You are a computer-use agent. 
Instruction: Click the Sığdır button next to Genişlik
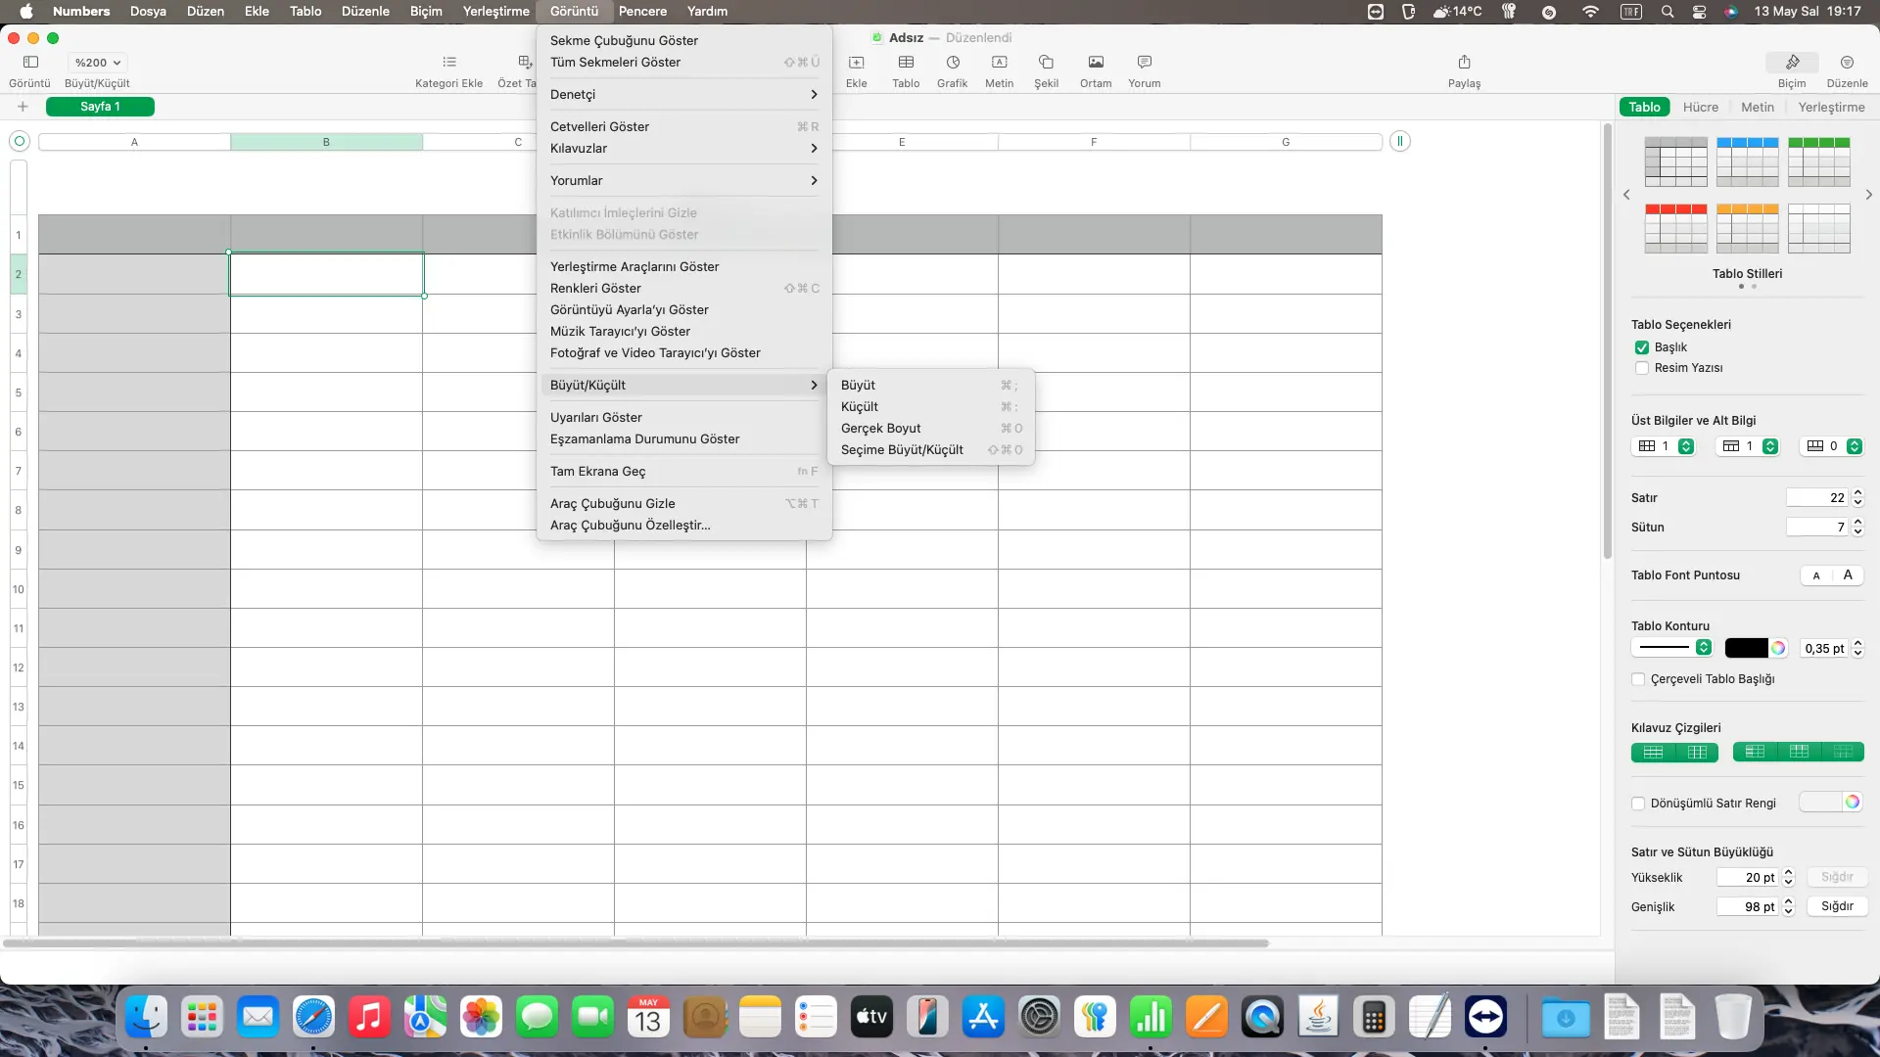(1837, 906)
